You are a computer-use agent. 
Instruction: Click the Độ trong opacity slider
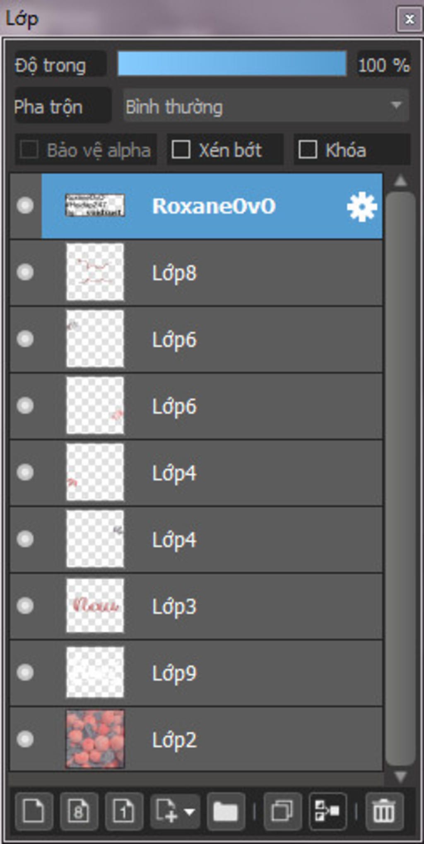(232, 64)
